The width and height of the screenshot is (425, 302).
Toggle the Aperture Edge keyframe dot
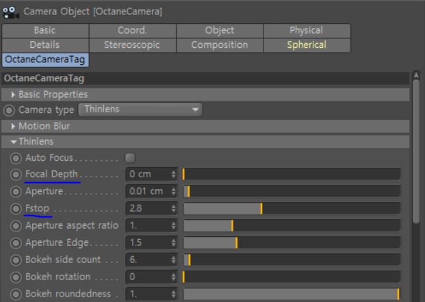pyautogui.click(x=16, y=243)
